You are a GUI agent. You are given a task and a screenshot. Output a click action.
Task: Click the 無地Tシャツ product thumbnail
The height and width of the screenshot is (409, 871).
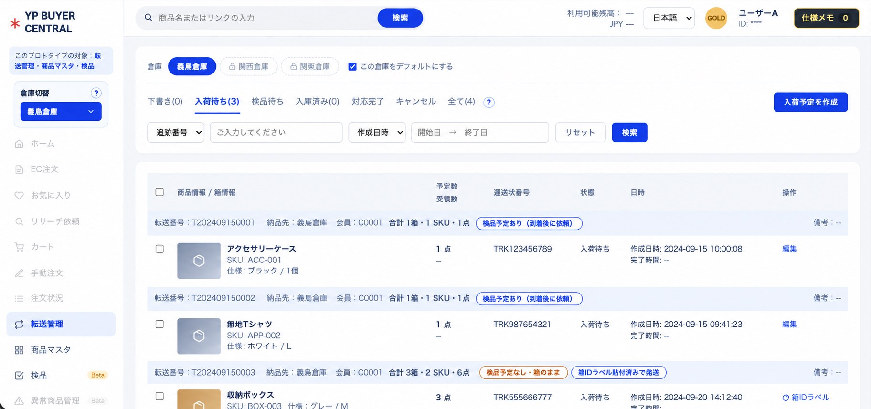coord(199,336)
